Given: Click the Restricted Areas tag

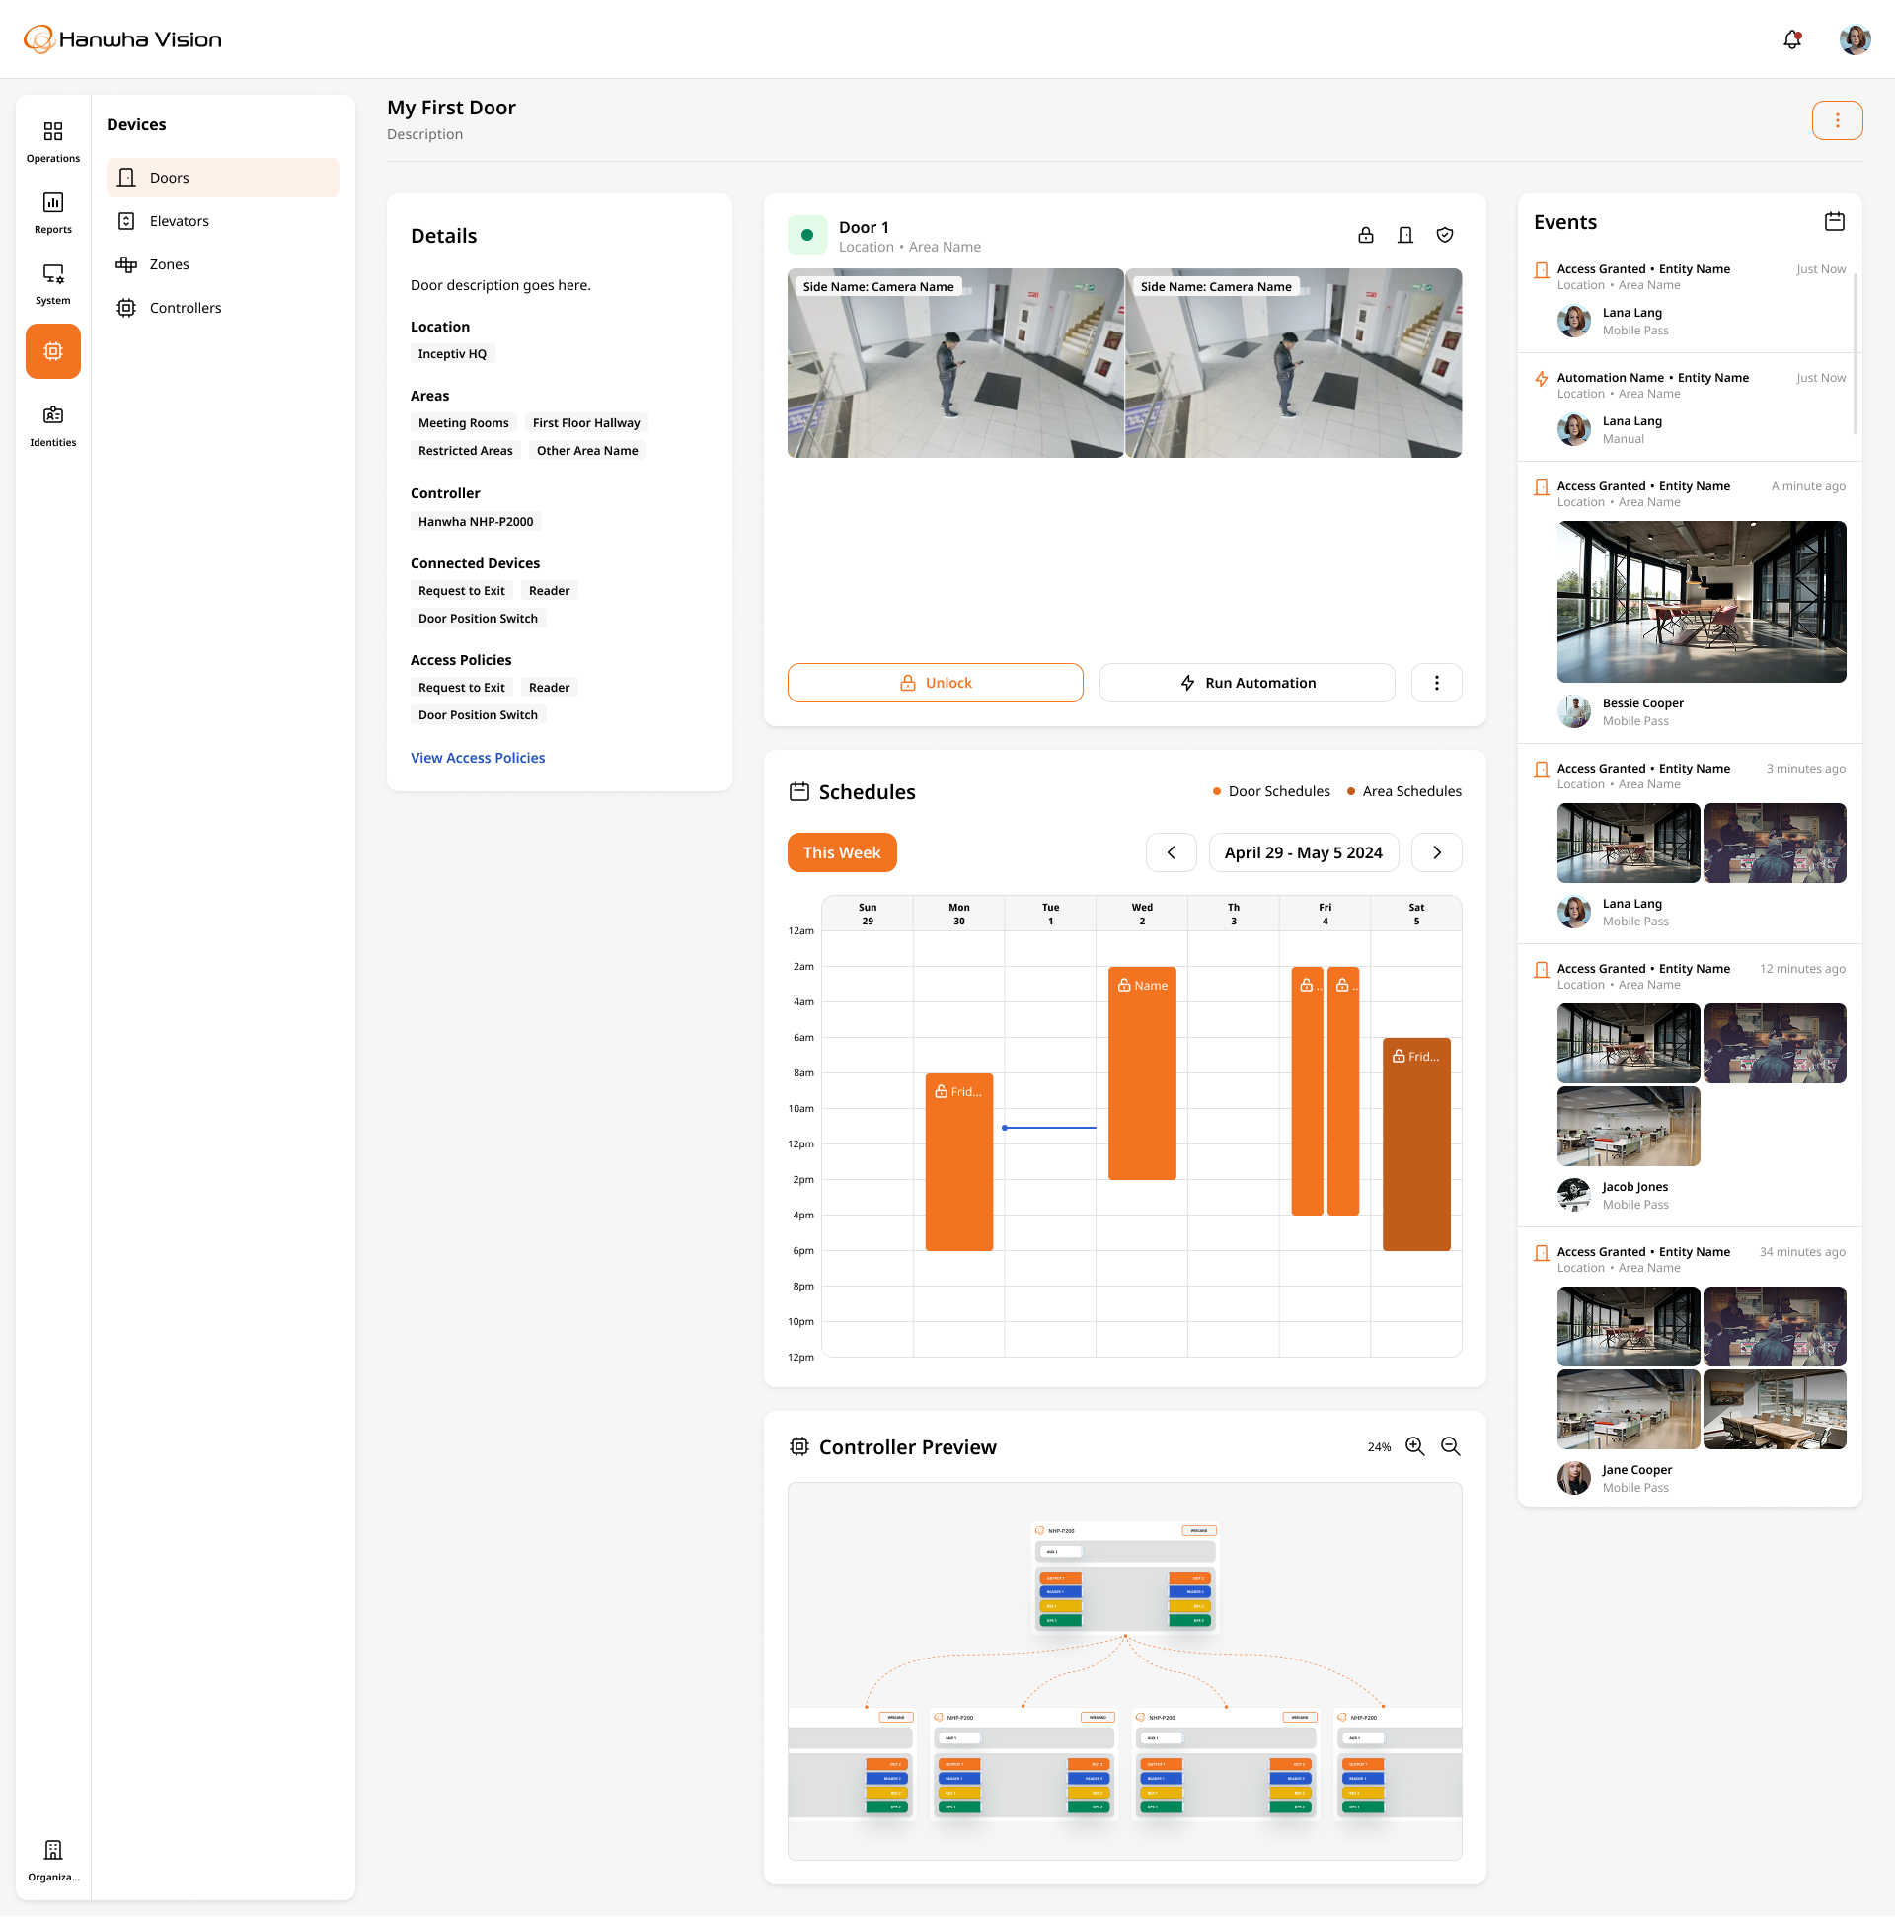Looking at the screenshot, I should point(465,452).
